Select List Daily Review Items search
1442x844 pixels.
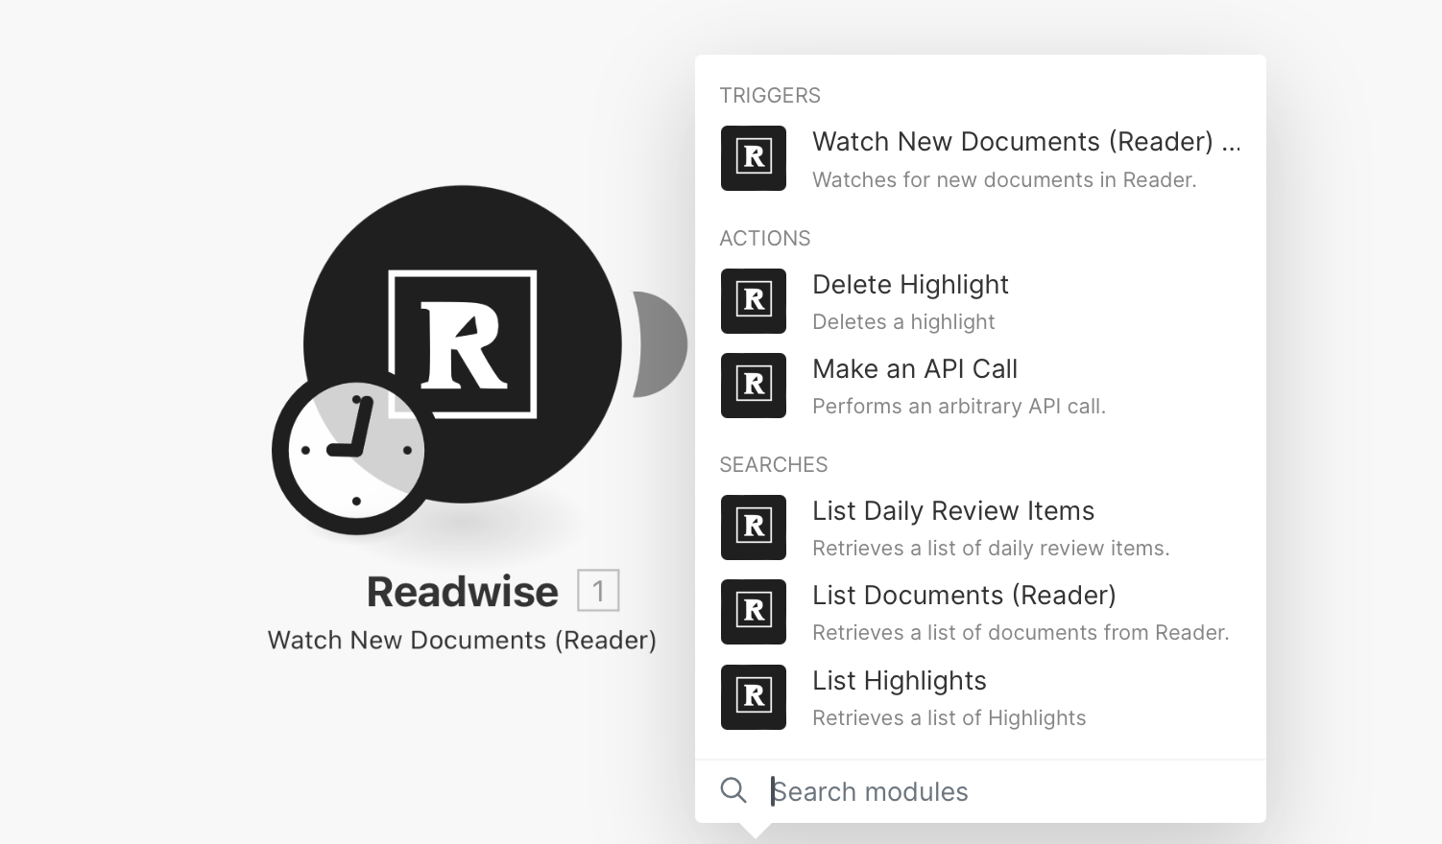coord(980,527)
